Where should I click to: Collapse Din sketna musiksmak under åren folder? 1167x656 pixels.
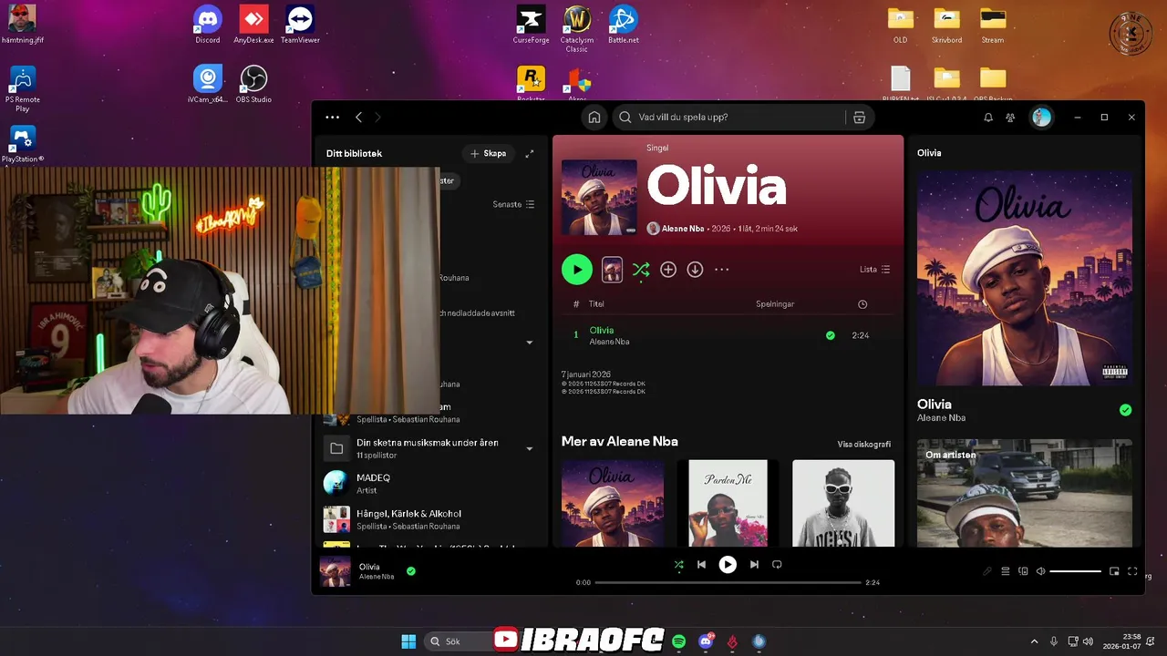point(530,448)
